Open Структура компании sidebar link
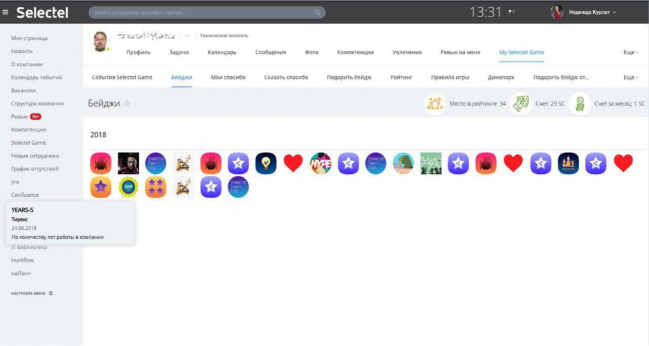Screen dimensions: 649x346 click(37, 103)
